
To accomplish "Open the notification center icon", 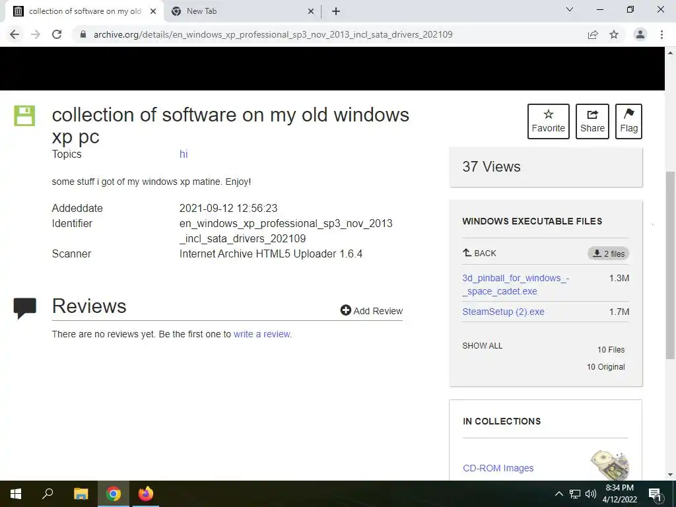I will [x=656, y=494].
